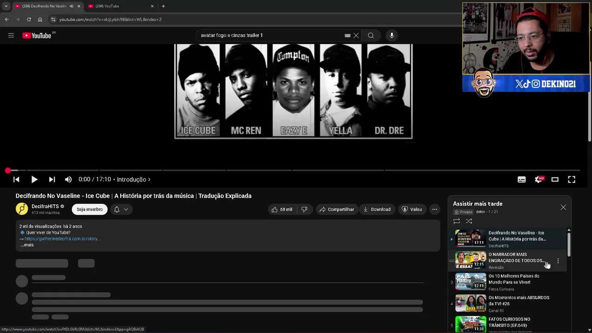
Task: Open the dekin playlist owner link
Action: [480, 212]
